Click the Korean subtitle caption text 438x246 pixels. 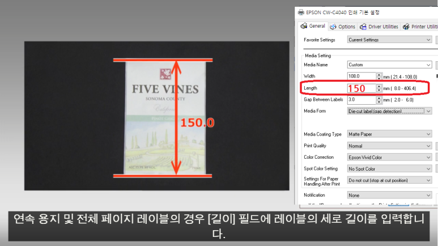point(219,226)
